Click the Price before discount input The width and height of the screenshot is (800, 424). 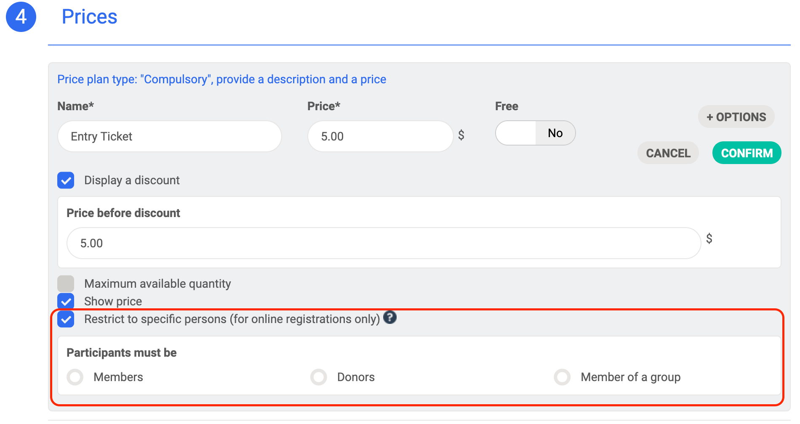pos(383,243)
